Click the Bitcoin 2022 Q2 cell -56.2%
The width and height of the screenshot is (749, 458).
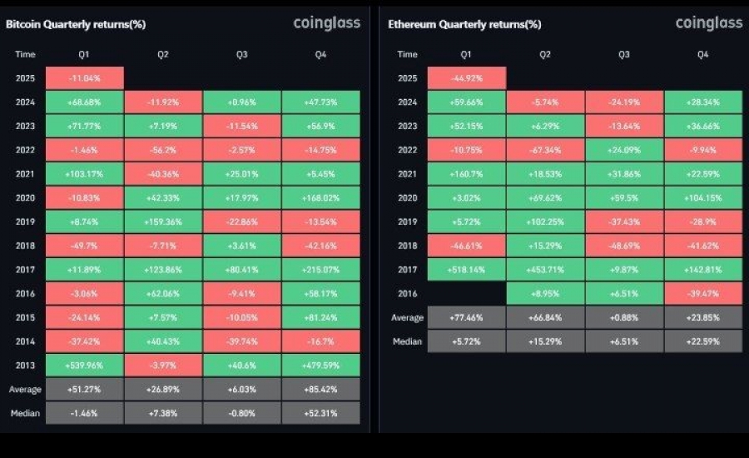click(163, 150)
